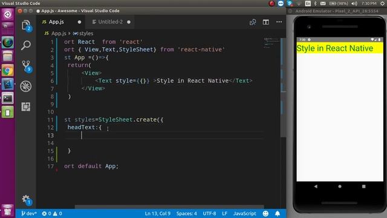The height and width of the screenshot is (218, 387).
Task: Click styles symbol in the breadcrumb
Action: 83,33
